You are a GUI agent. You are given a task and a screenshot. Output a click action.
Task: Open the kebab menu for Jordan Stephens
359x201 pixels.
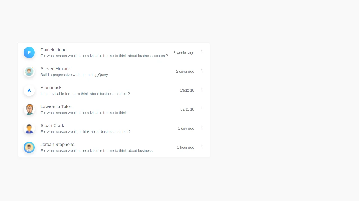(x=202, y=147)
